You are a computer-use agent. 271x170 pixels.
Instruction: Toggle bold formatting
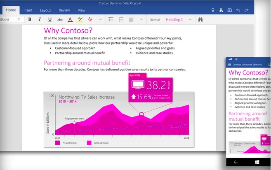30,19
